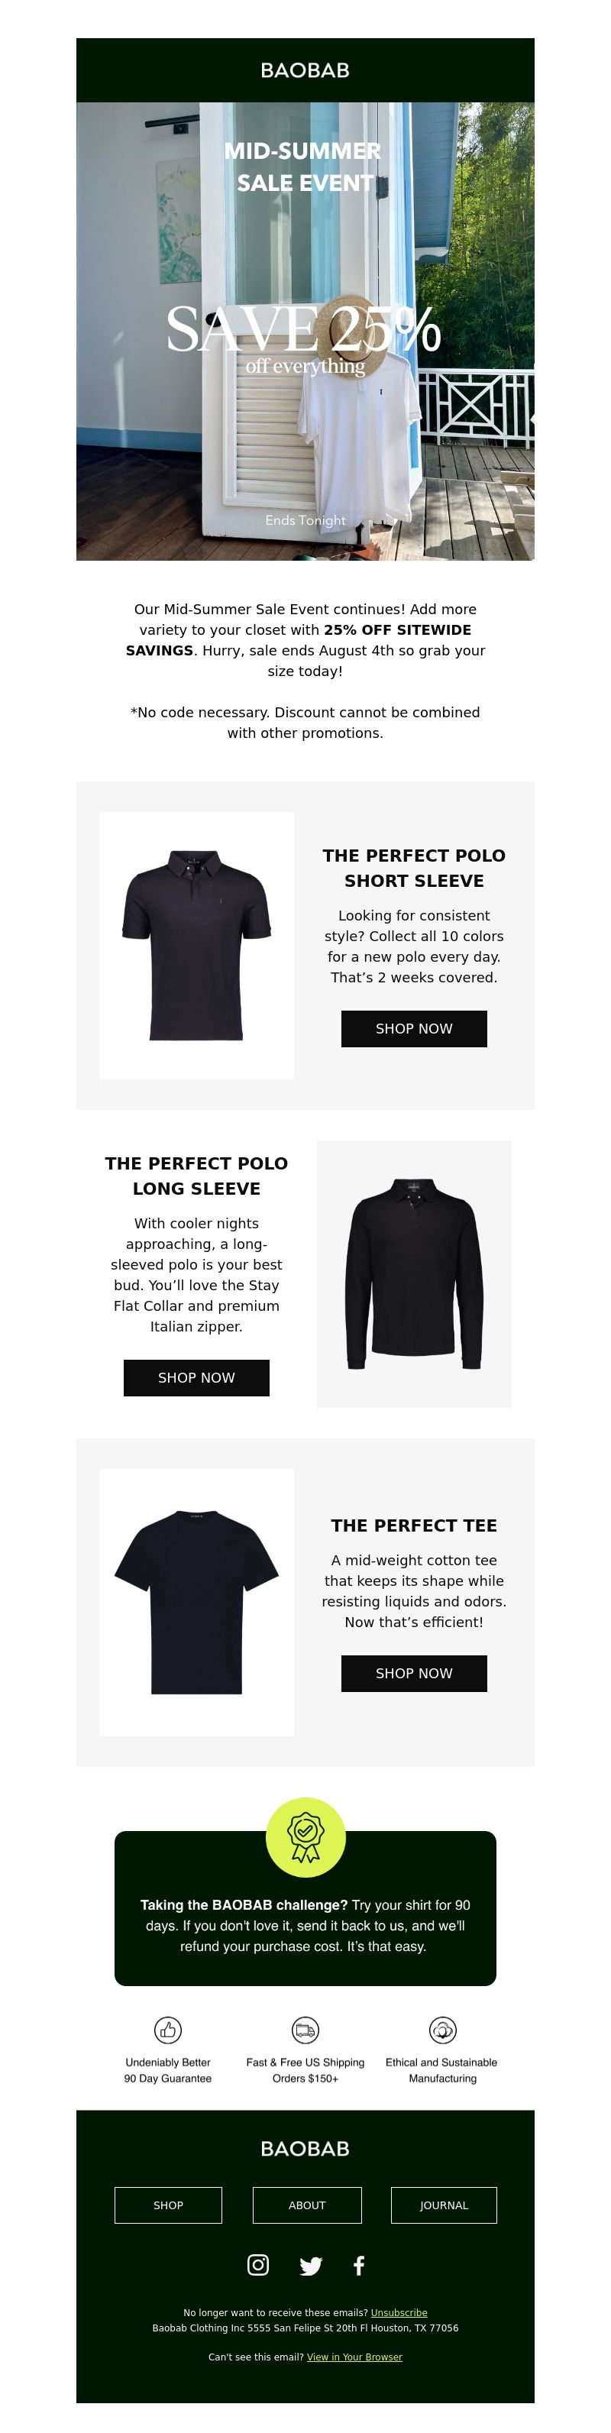611x2433 pixels.
Task: Shop now for the short sleeve polo
Action: coord(414,1028)
